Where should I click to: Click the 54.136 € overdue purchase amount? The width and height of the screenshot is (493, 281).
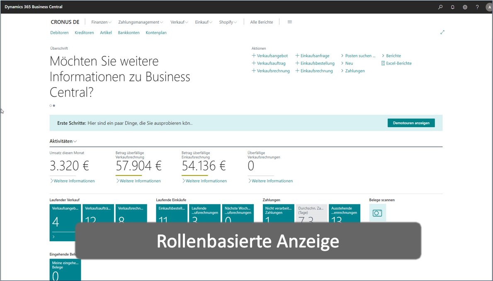(x=204, y=166)
